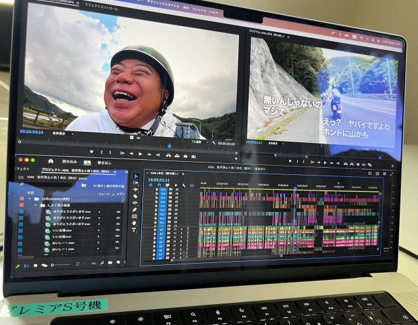Select the Selection arrow tool

tap(136, 176)
